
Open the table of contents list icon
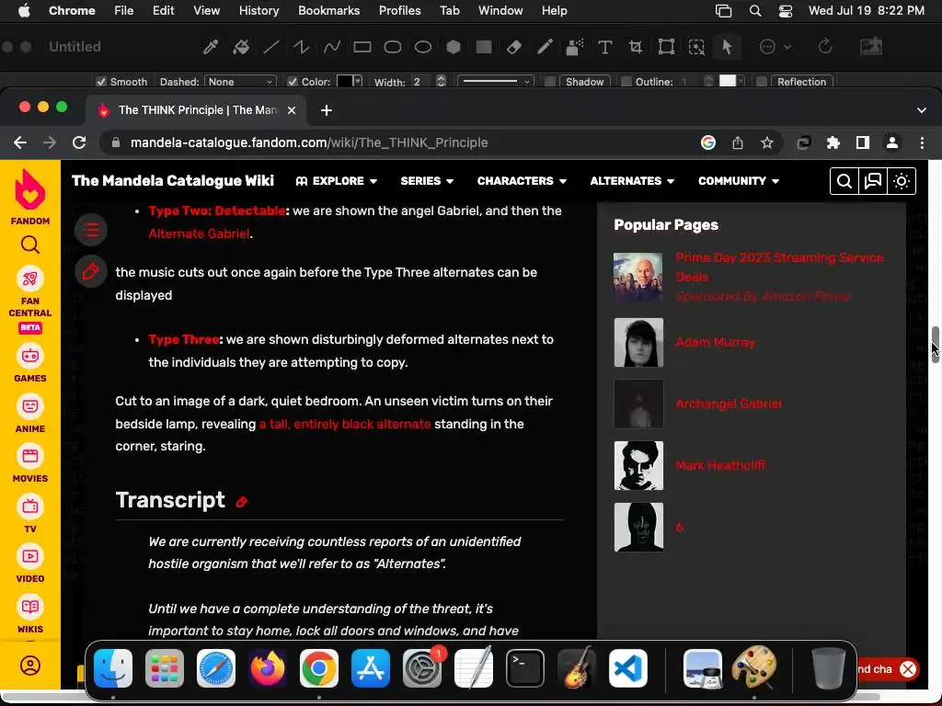91,230
